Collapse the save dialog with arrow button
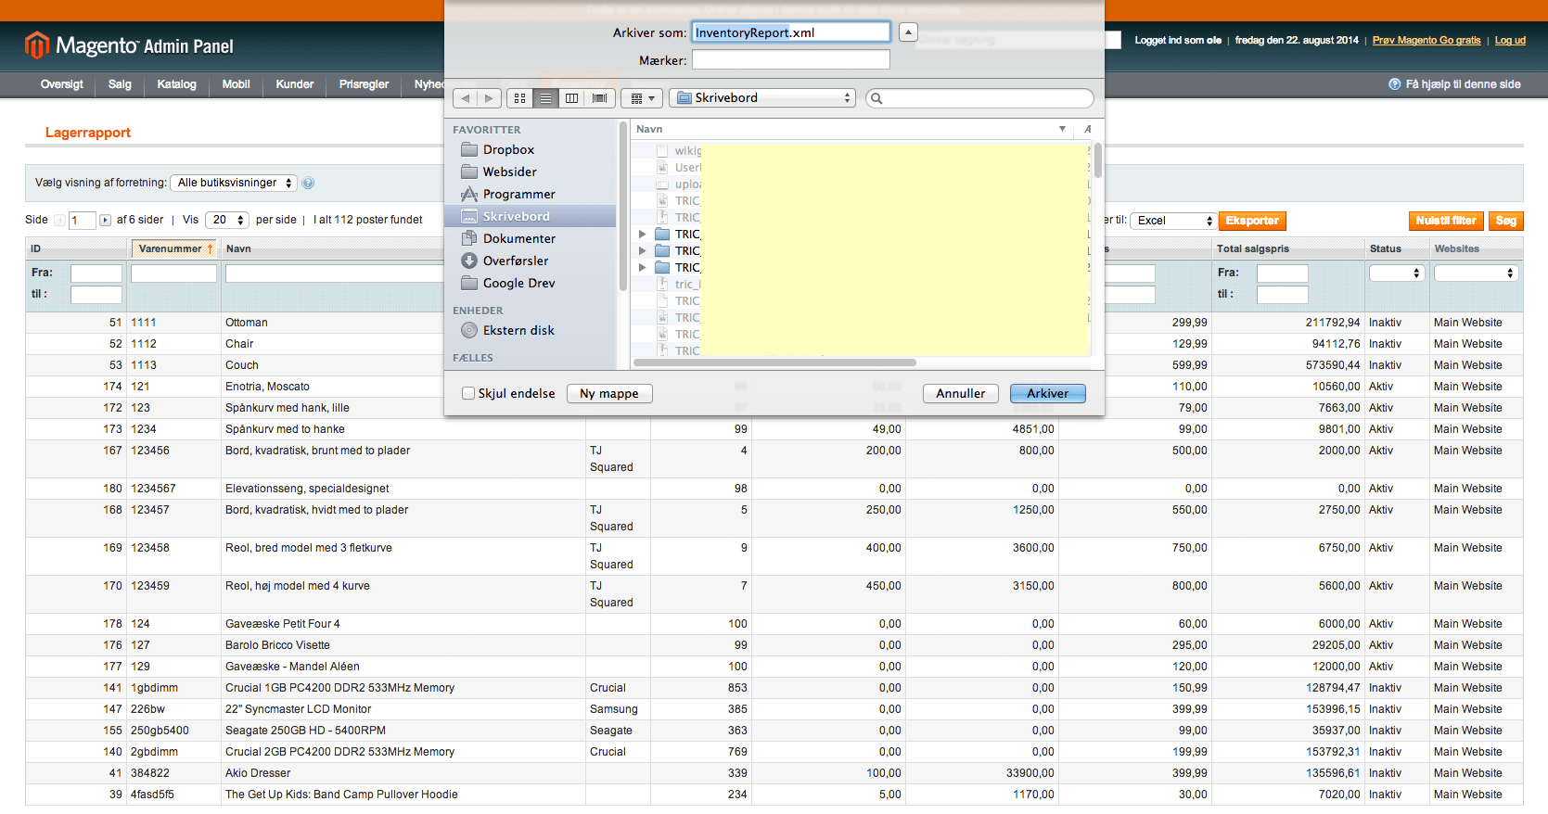 pyautogui.click(x=908, y=32)
